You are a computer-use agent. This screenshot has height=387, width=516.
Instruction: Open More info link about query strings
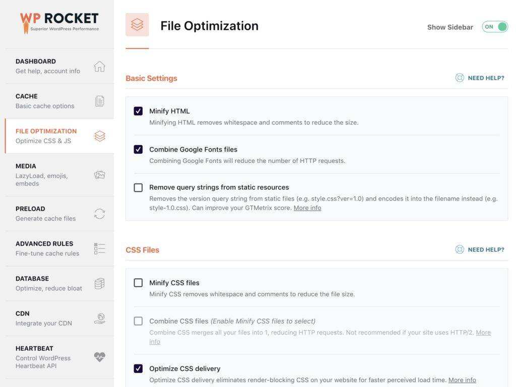pos(307,208)
